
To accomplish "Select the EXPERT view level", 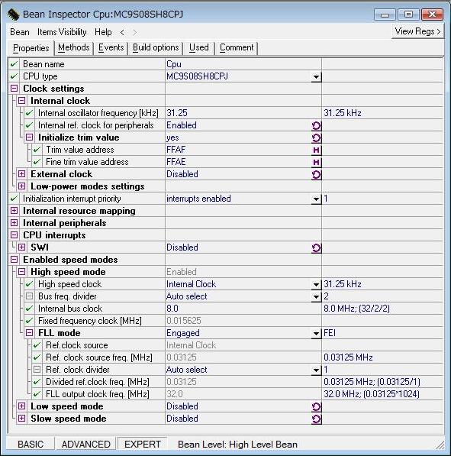I will tap(143, 444).
